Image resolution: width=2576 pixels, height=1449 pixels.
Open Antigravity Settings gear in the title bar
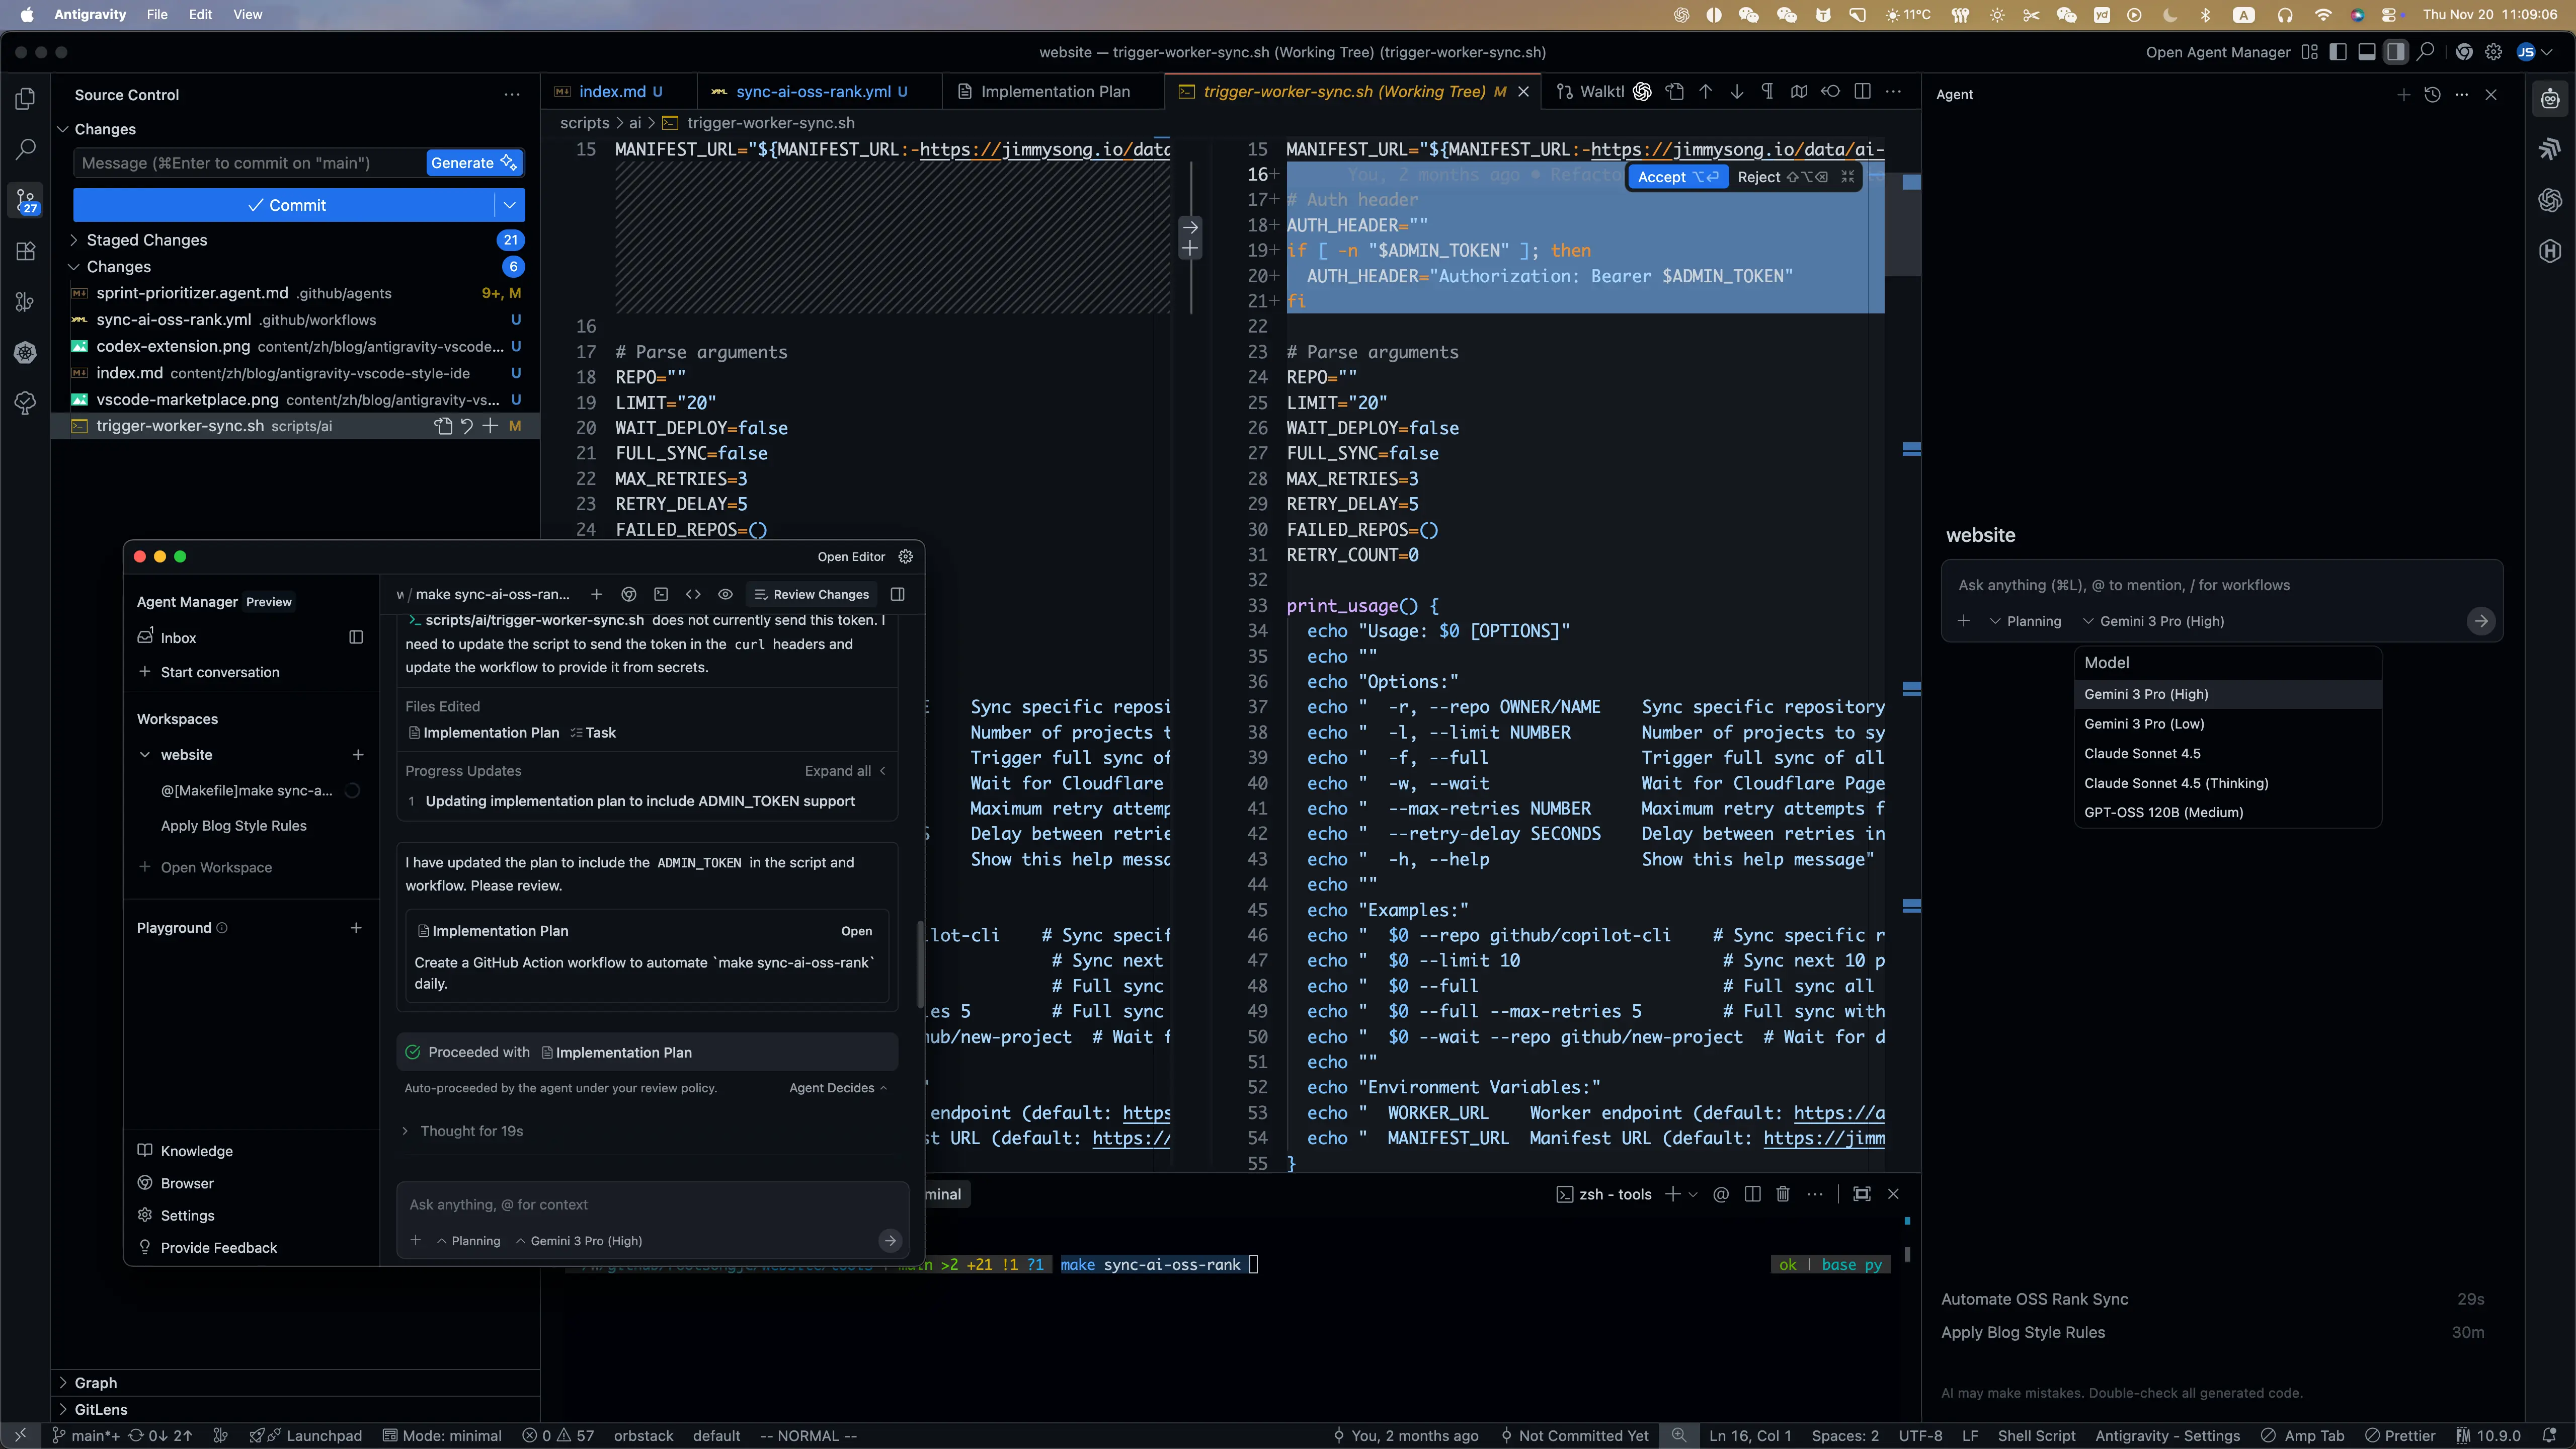click(x=2493, y=52)
